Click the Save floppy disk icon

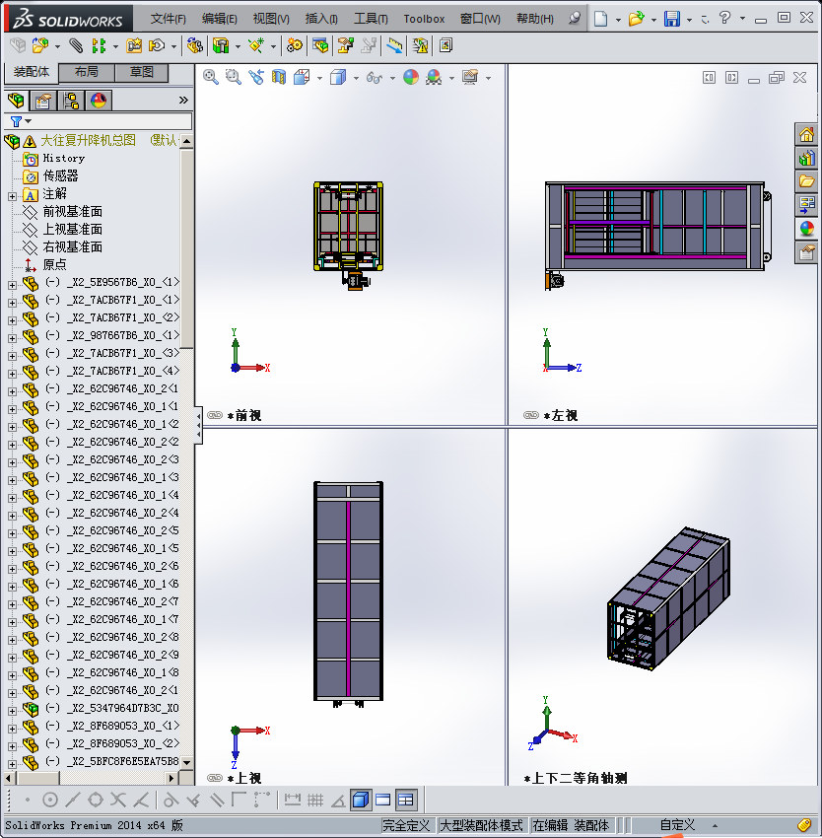672,19
